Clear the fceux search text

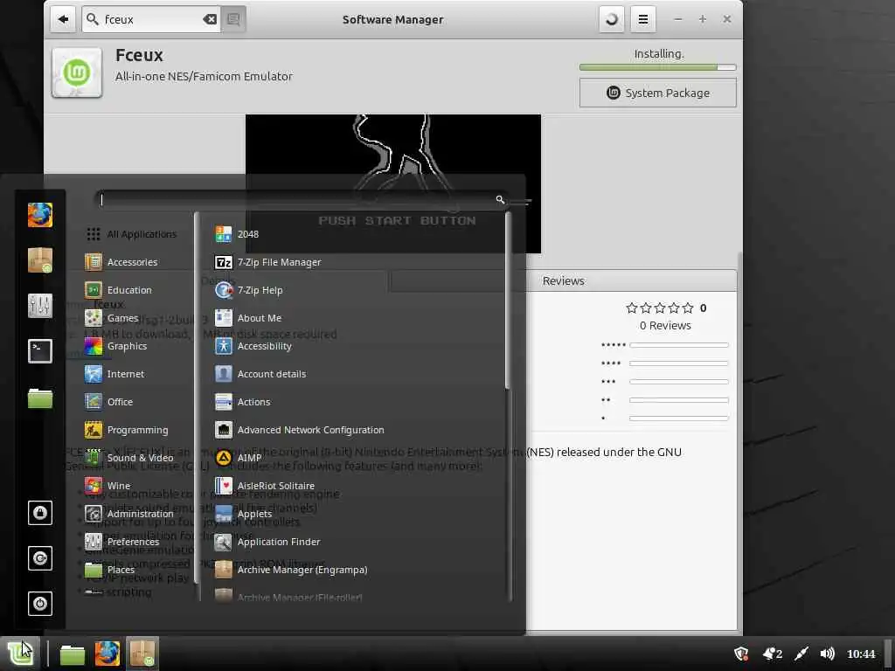click(210, 19)
